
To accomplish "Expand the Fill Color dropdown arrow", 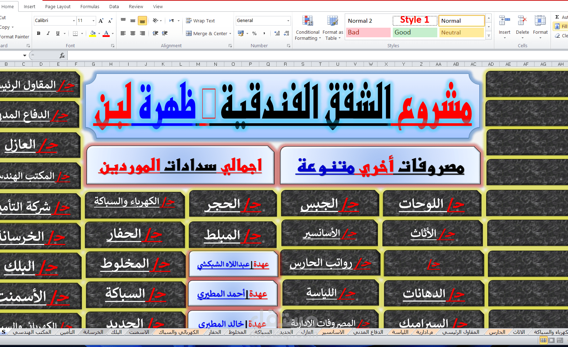I will [x=99, y=33].
